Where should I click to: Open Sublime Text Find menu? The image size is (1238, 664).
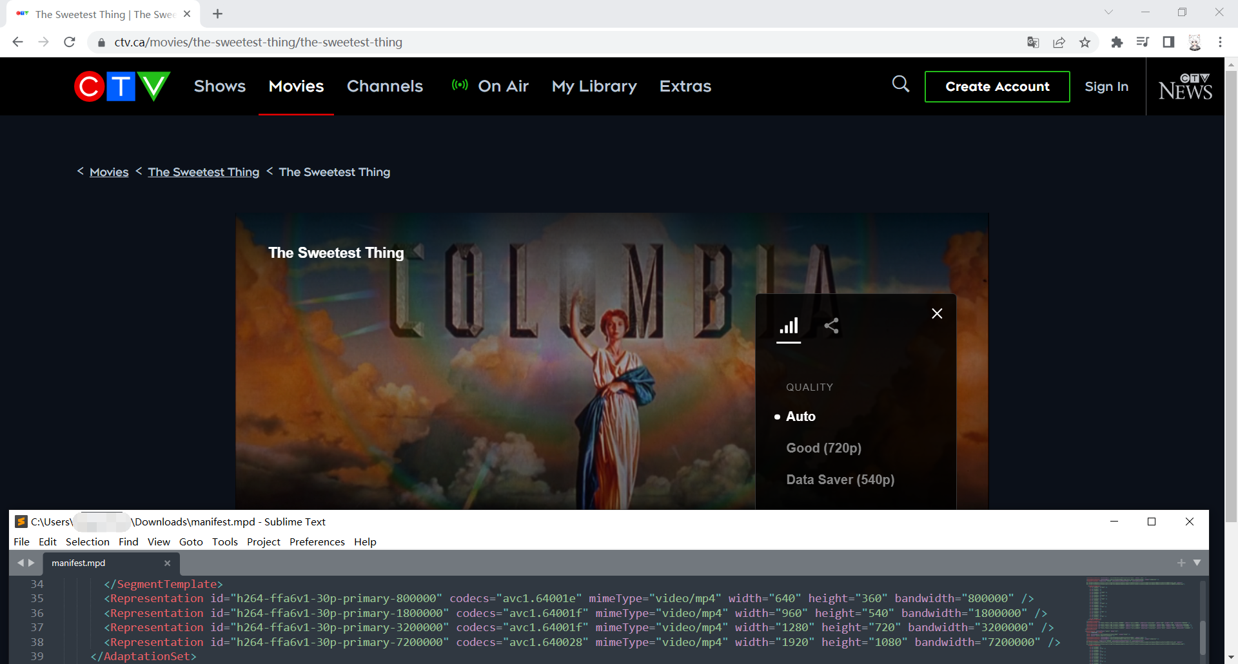coord(128,542)
